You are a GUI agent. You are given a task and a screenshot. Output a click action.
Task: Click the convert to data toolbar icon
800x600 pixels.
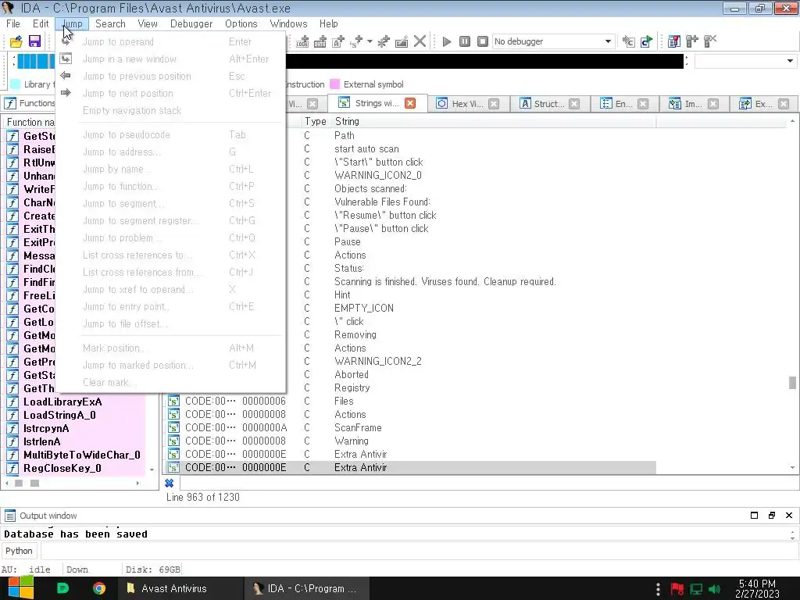click(320, 42)
